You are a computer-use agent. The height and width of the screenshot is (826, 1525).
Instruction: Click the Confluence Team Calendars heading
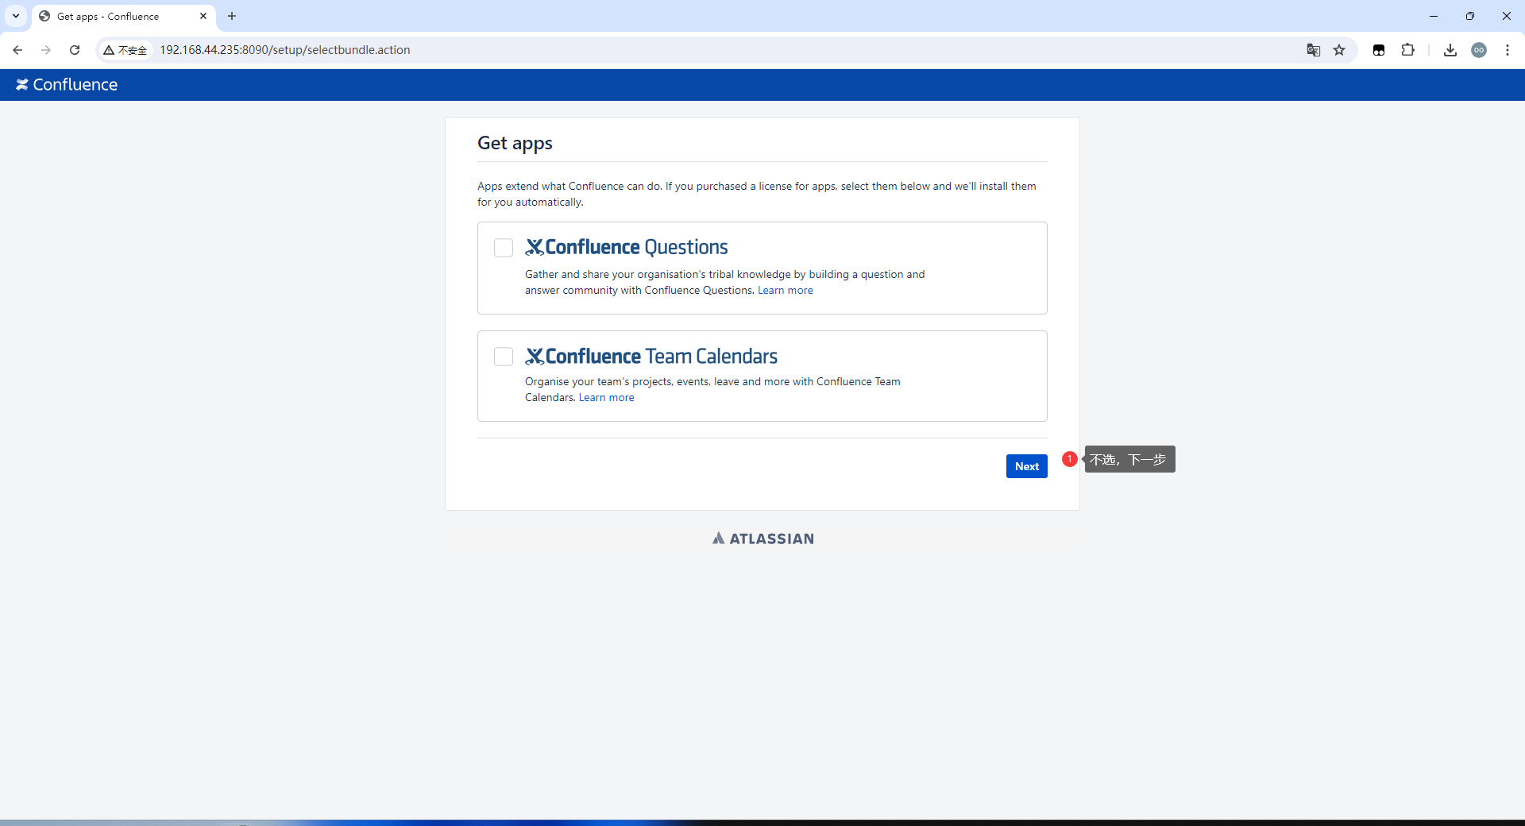(x=651, y=356)
